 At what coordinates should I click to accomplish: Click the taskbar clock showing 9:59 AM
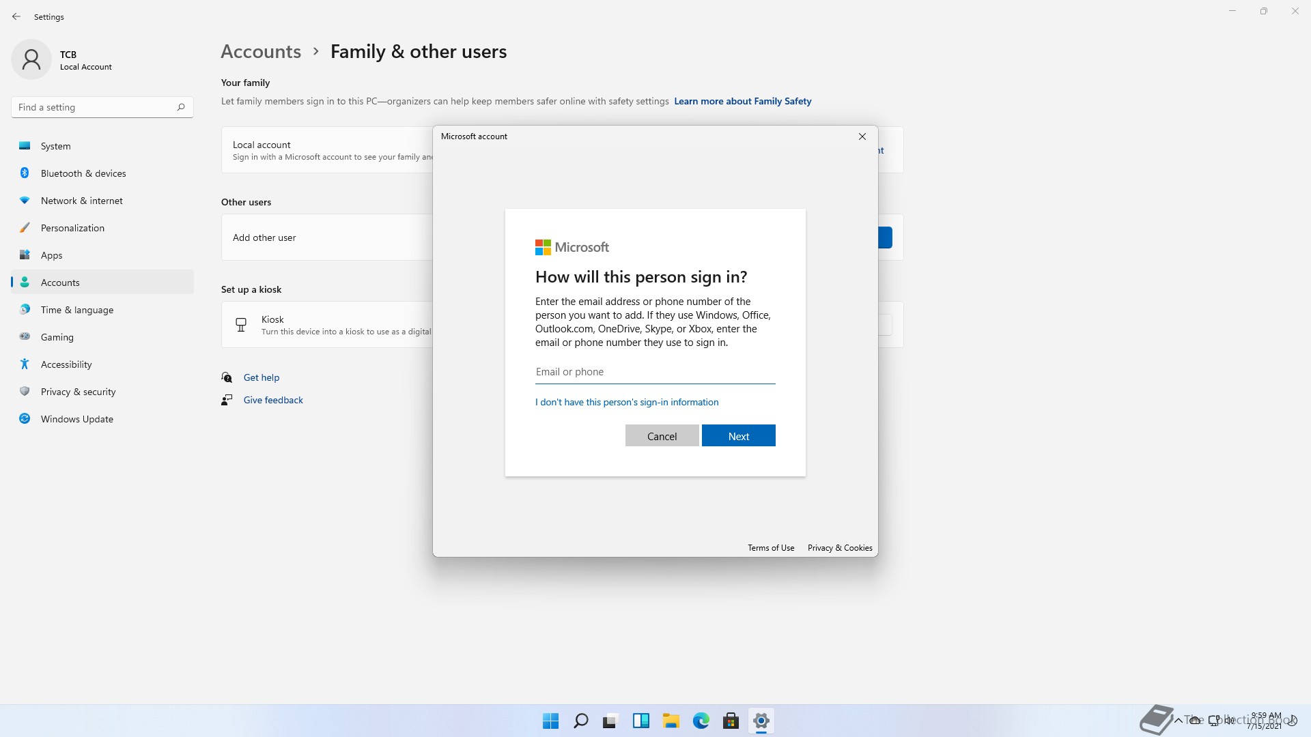pos(1265,721)
